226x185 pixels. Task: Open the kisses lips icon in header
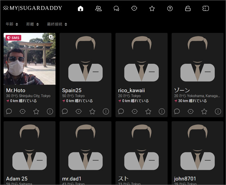pyautogui.click(x=134, y=9)
